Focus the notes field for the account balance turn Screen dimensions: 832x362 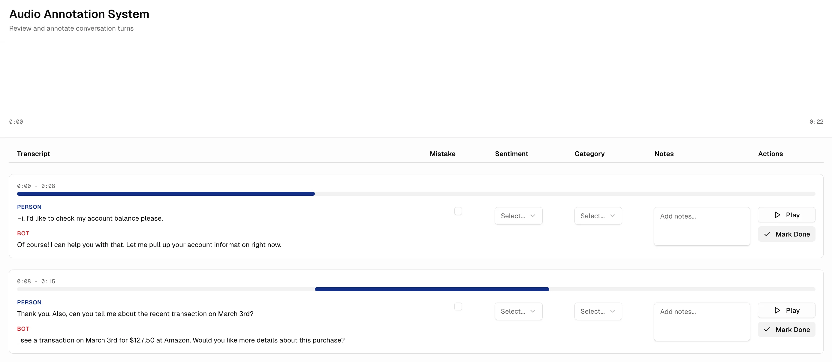point(701,226)
